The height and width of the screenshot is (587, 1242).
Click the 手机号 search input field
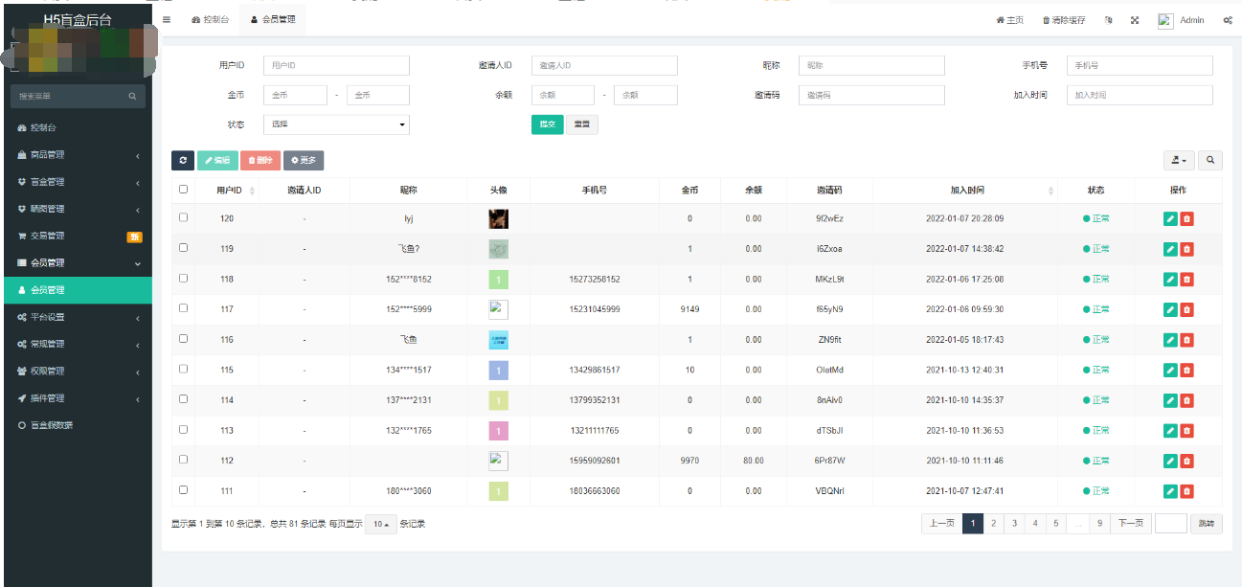pyautogui.click(x=1140, y=65)
